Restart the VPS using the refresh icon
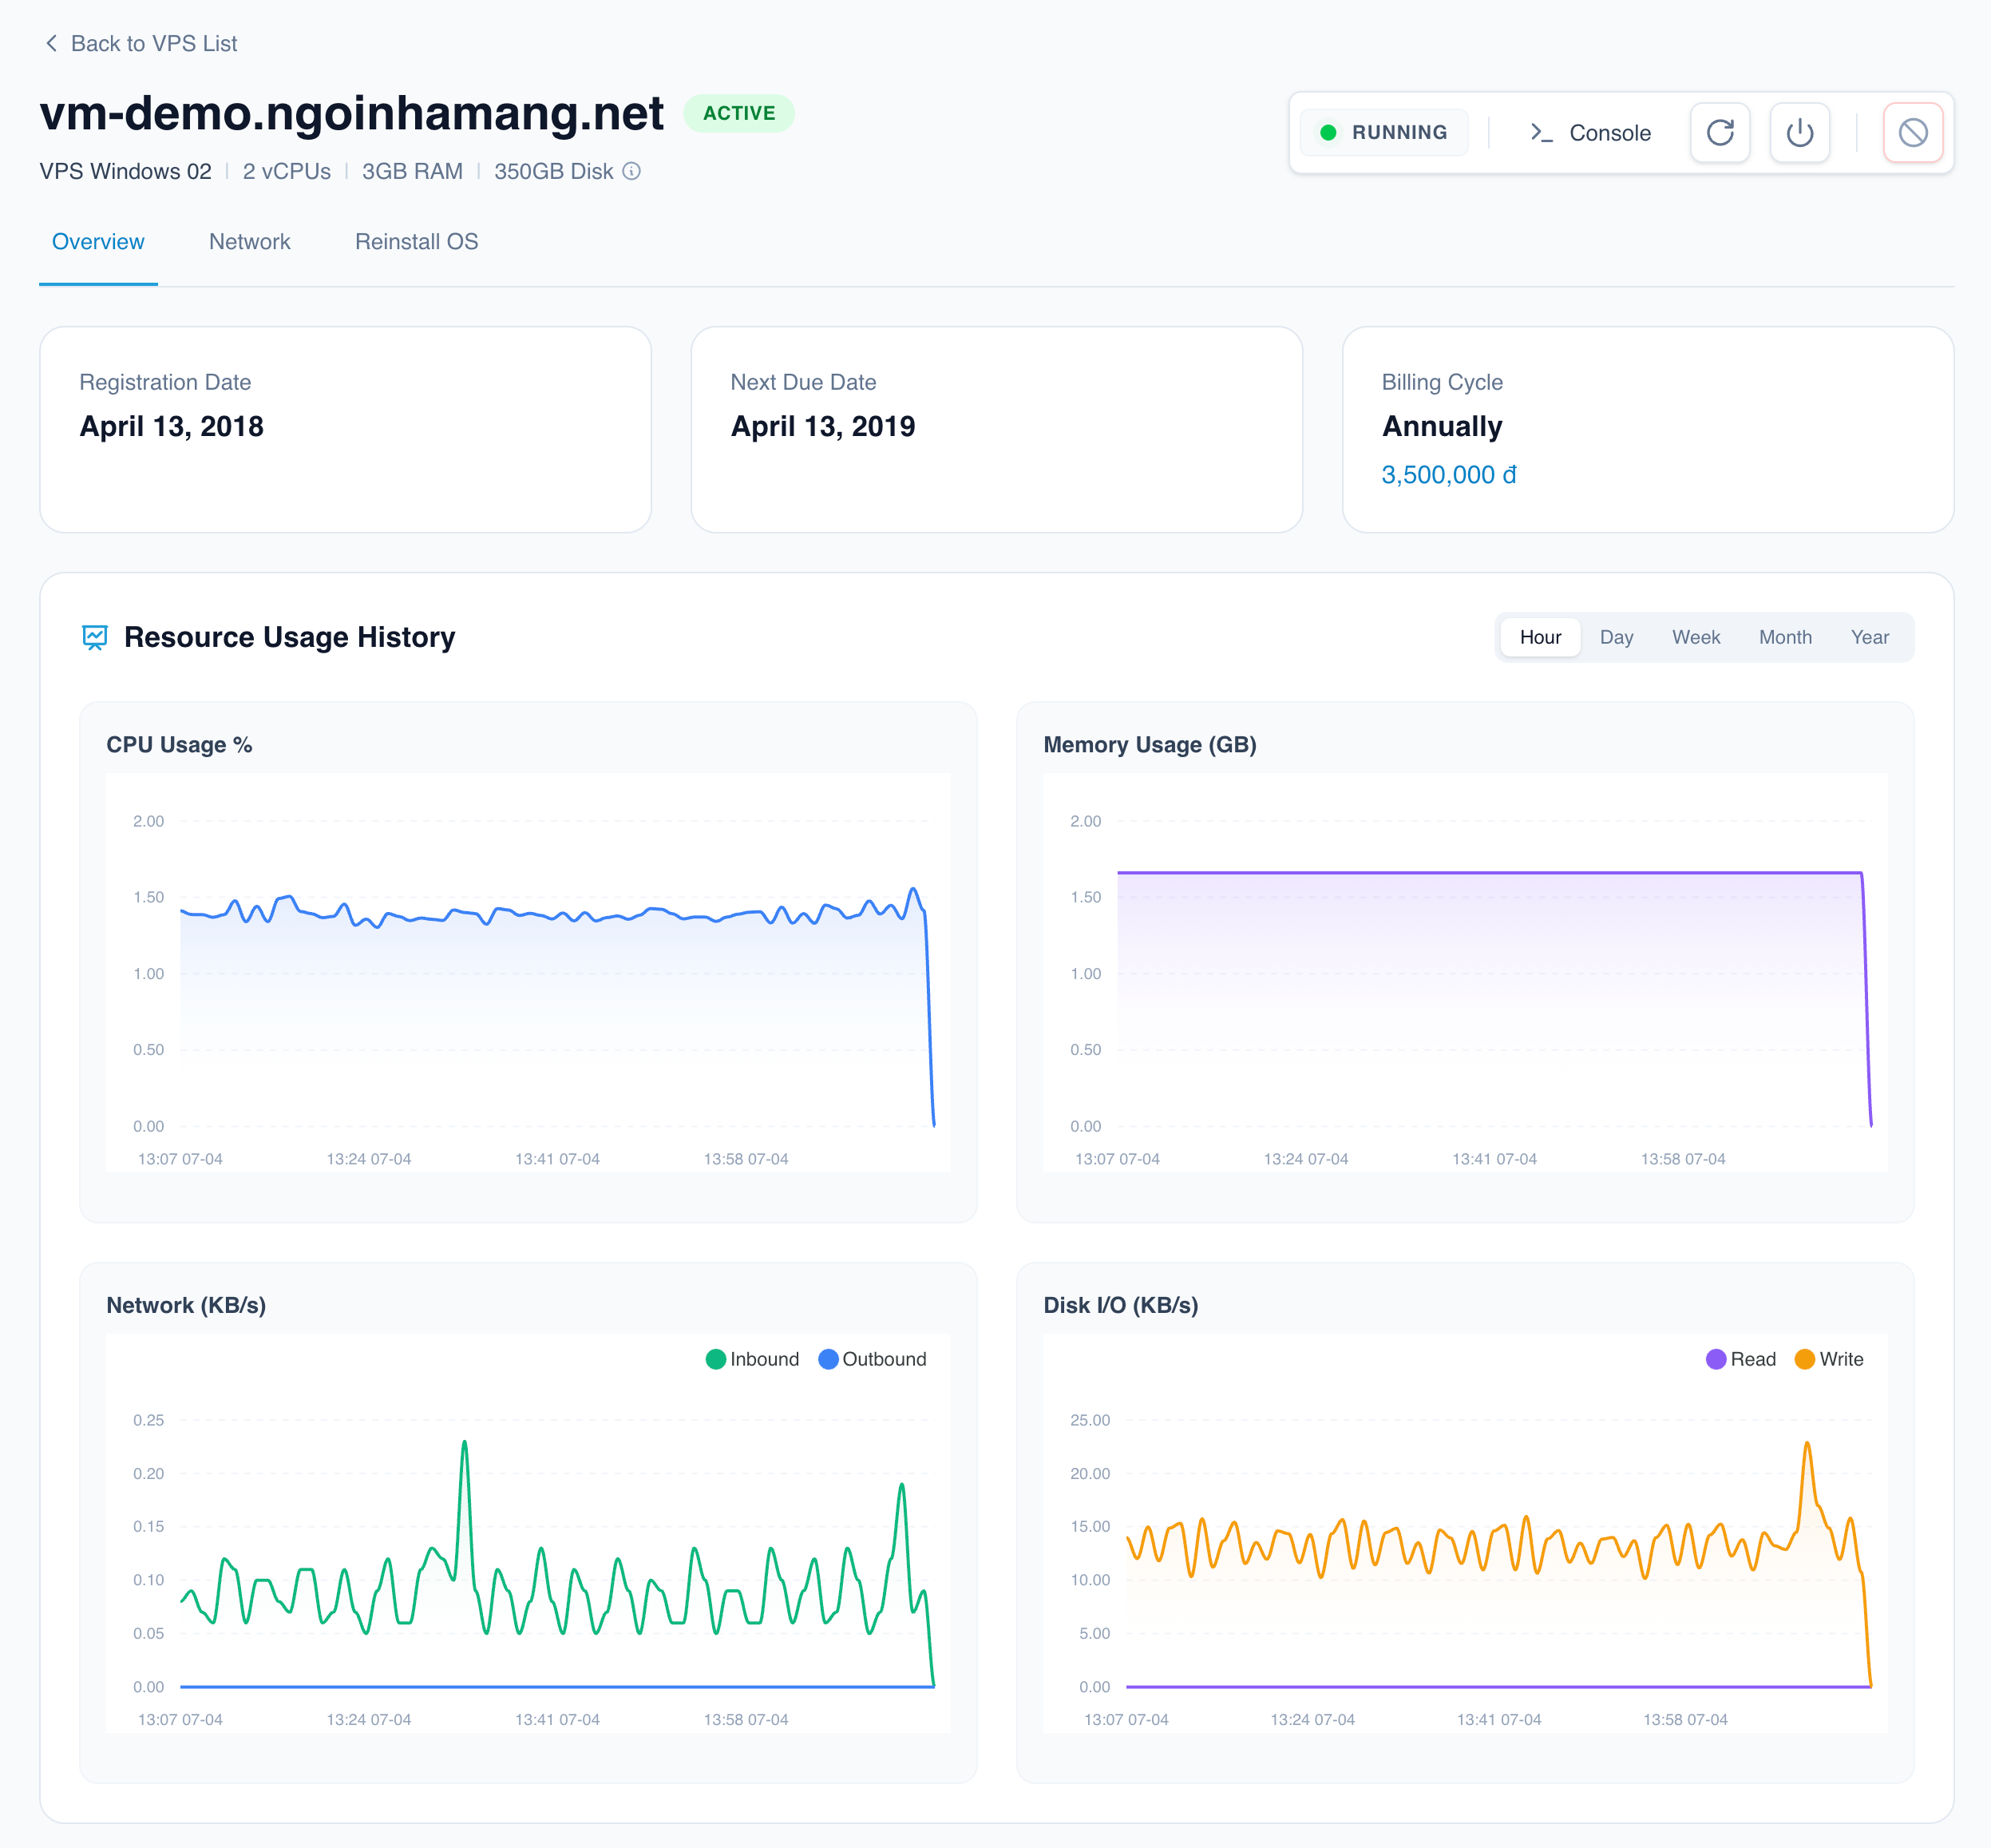Screen dimensions: 1991x1848 pyautogui.click(x=1720, y=132)
